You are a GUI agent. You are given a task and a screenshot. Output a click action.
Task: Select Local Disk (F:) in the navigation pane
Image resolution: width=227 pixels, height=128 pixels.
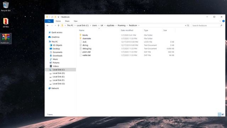click(59, 80)
